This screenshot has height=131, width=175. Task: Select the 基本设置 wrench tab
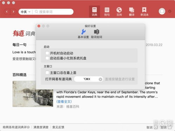click(x=83, y=34)
